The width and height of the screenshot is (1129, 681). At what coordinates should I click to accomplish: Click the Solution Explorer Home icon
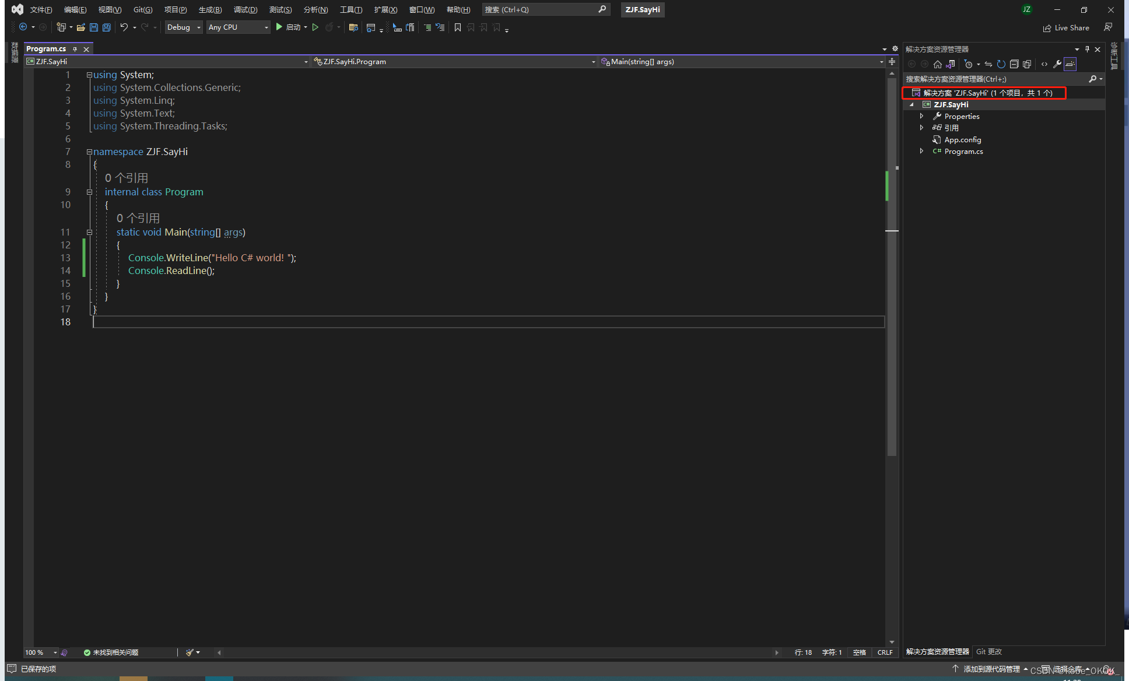(x=938, y=64)
